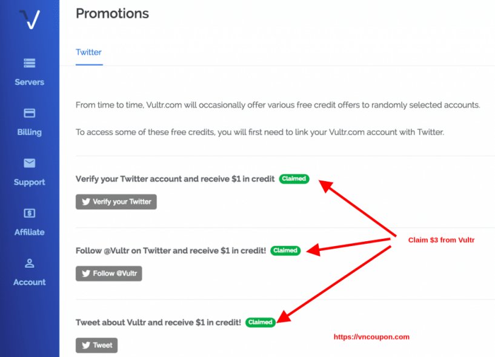Click Twitter bird on Verify button
The height and width of the screenshot is (357, 495).
point(86,202)
